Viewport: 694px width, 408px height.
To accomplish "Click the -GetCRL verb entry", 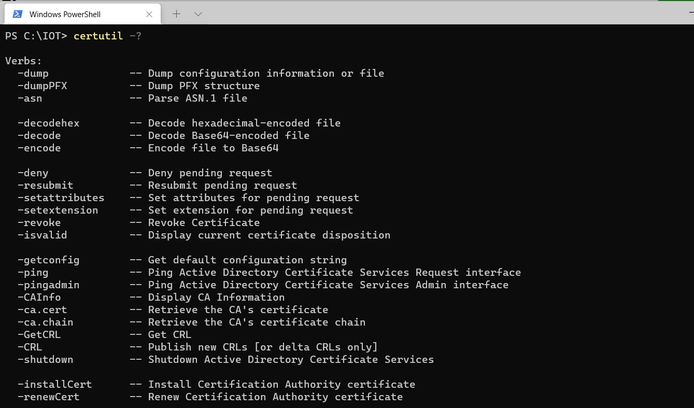I will coord(39,334).
